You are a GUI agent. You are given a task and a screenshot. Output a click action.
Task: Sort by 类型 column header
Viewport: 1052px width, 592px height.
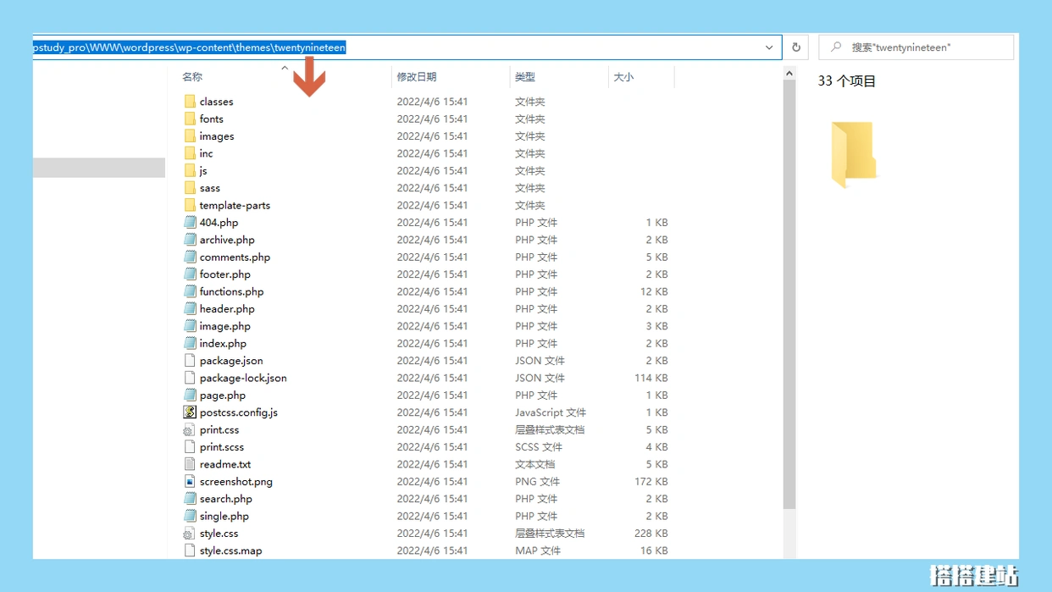525,77
